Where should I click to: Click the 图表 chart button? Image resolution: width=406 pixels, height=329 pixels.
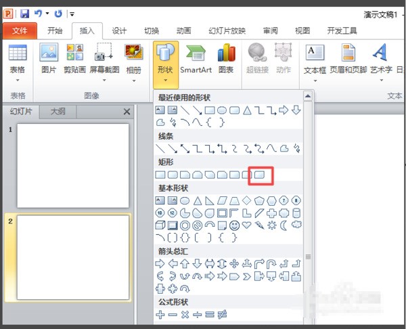(226, 59)
